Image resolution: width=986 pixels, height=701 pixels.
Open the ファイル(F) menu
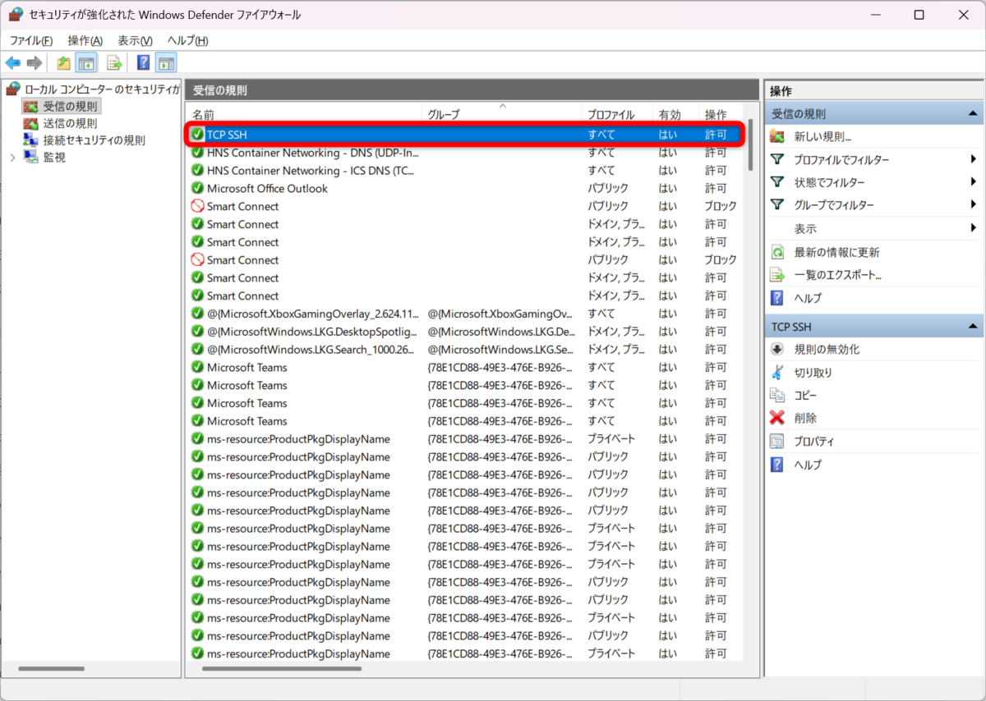[31, 40]
